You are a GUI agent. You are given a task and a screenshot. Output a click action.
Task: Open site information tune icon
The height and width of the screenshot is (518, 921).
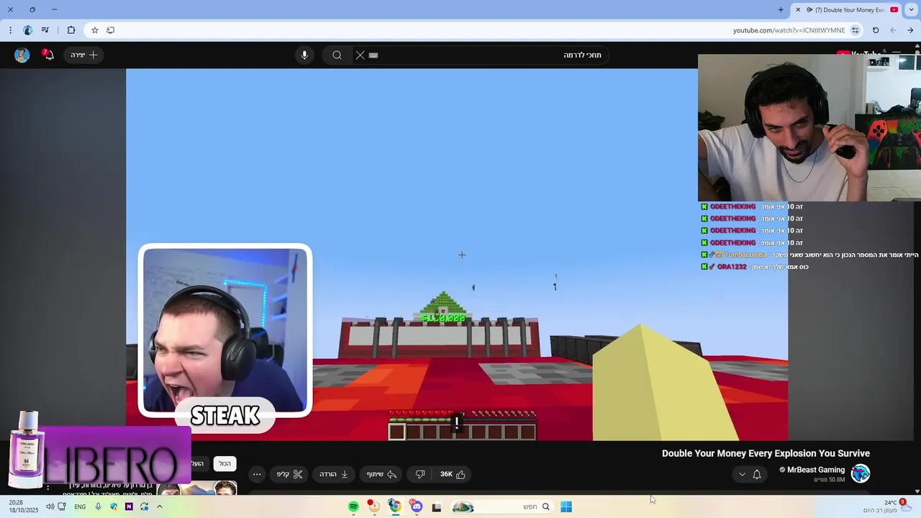pos(855,30)
